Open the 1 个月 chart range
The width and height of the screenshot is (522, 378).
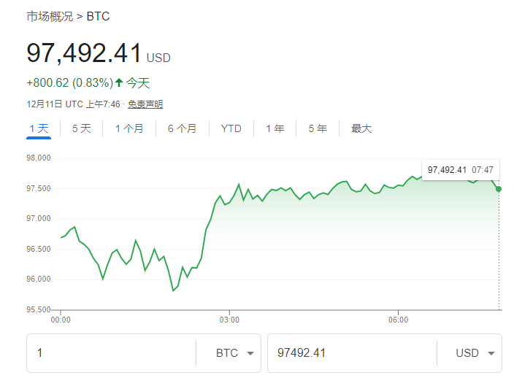pyautogui.click(x=129, y=128)
